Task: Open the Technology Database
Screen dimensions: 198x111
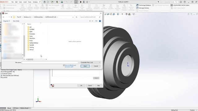Action: point(144,5)
